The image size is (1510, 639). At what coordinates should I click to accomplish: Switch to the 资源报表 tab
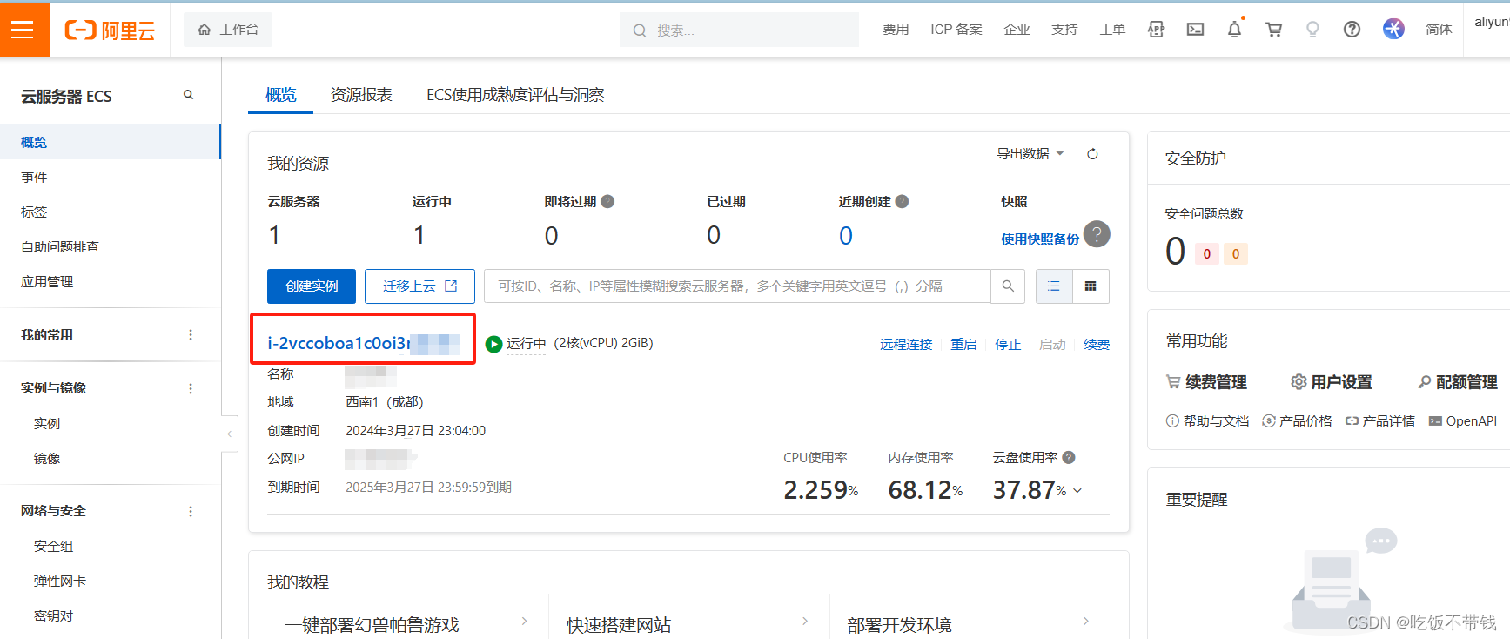(361, 95)
